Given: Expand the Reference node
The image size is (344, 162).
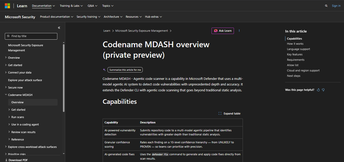Looking at the screenshot, I should [x=9, y=139].
